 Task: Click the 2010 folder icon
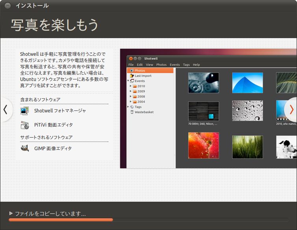[135, 86]
